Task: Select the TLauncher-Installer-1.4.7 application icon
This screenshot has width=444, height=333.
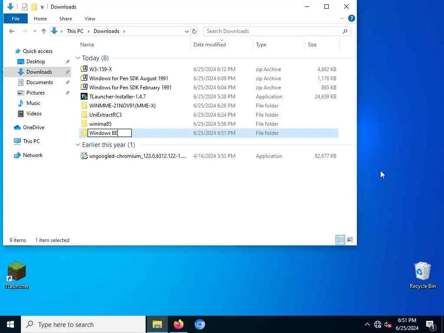Action: pos(84,97)
